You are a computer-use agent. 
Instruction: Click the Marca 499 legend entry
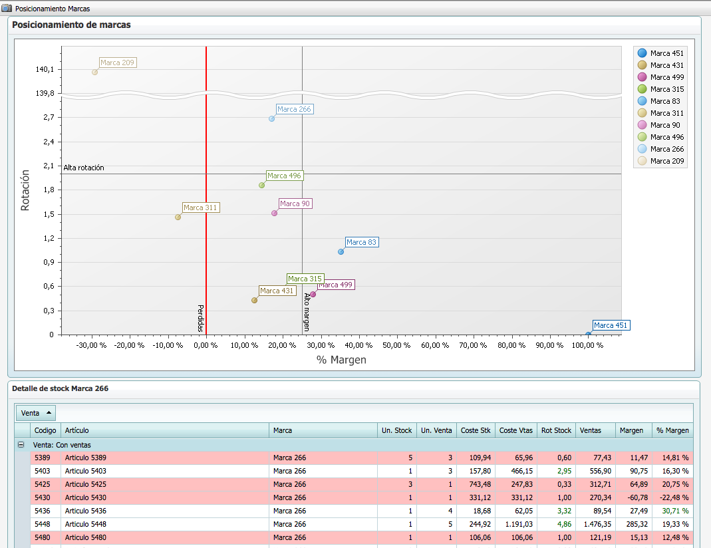(666, 77)
